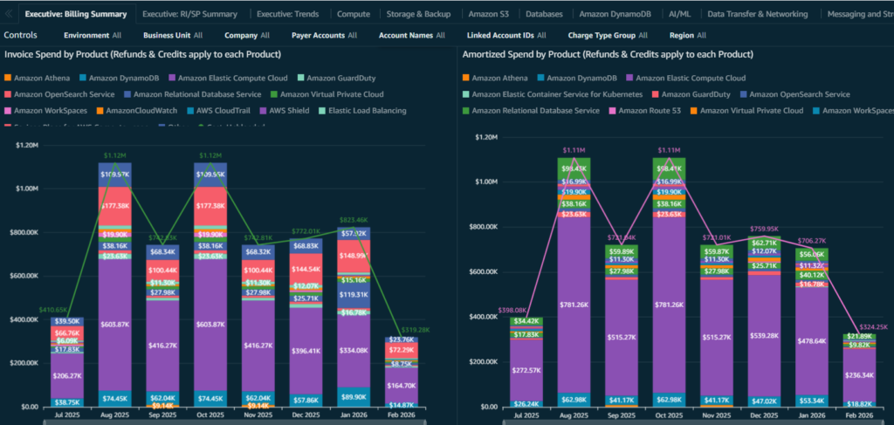894x425 pixels.
Task: Select Amazon DynamoDB in Invoice Spend legend
Action: [x=119, y=78]
